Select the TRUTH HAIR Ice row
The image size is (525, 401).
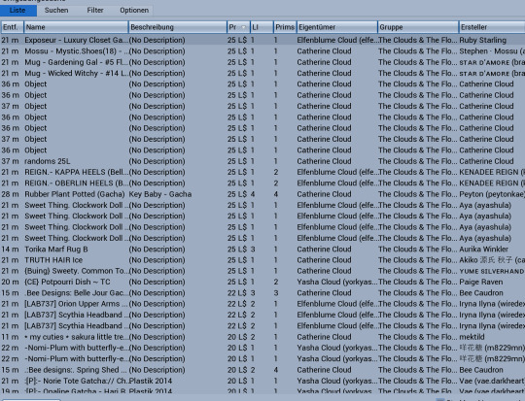[x=262, y=260]
